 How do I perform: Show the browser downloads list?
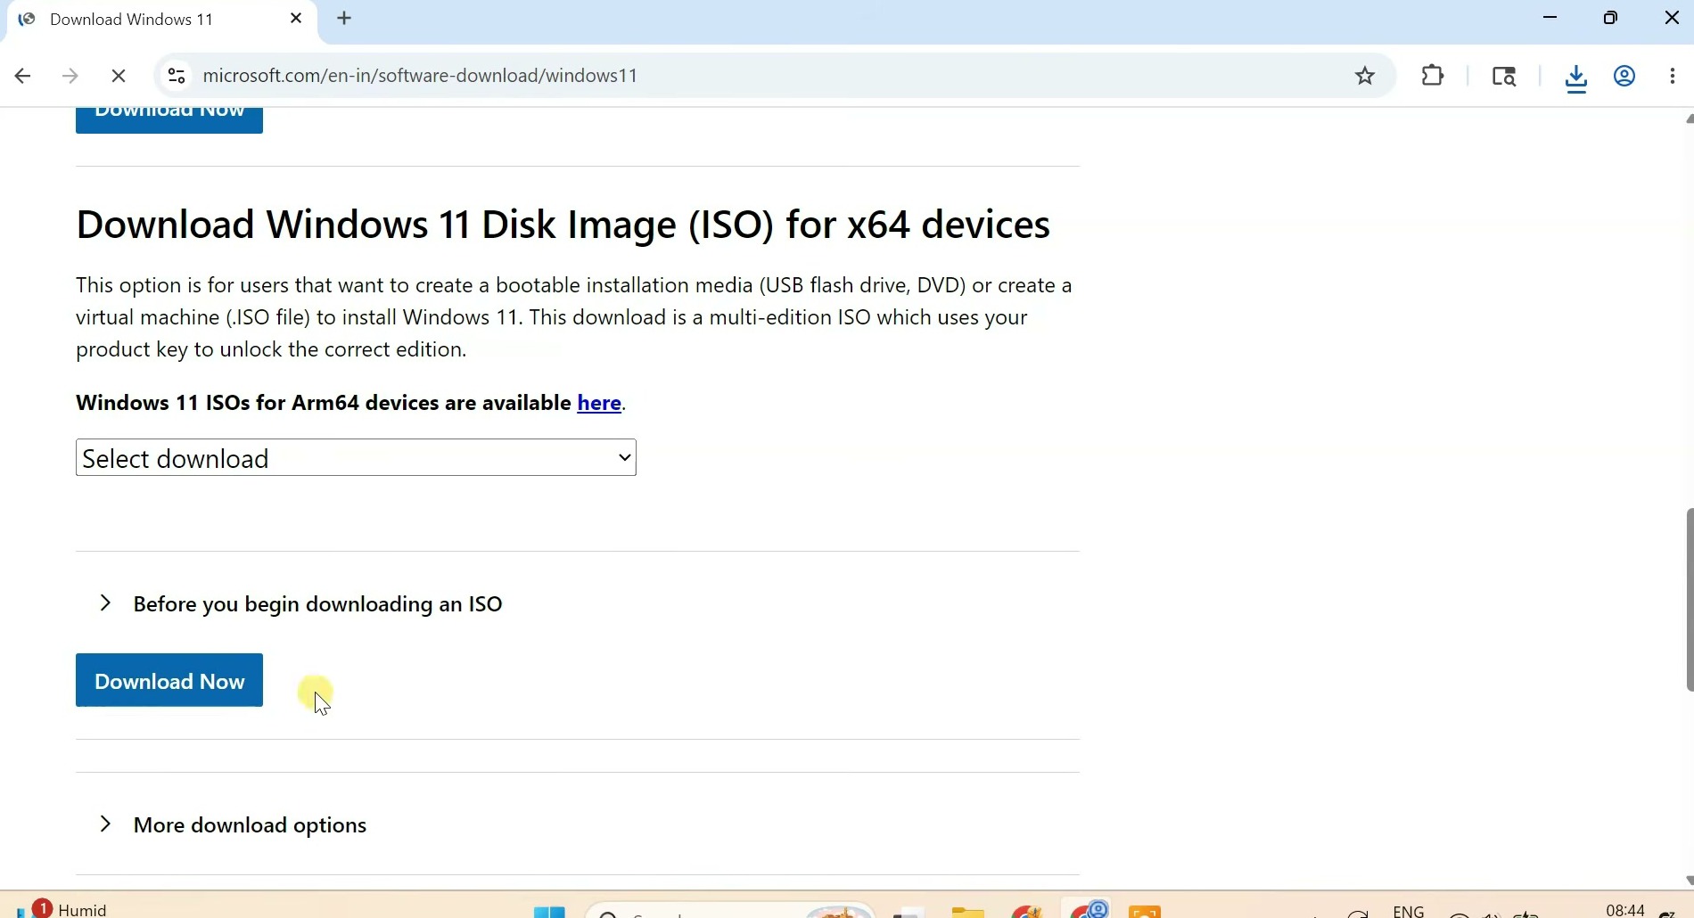pos(1576,78)
